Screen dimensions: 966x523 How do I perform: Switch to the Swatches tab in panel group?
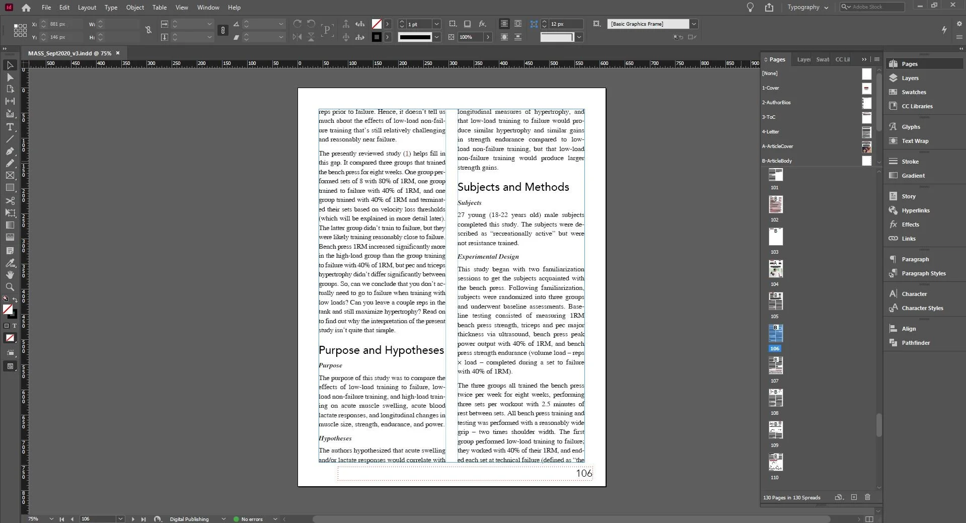823,59
